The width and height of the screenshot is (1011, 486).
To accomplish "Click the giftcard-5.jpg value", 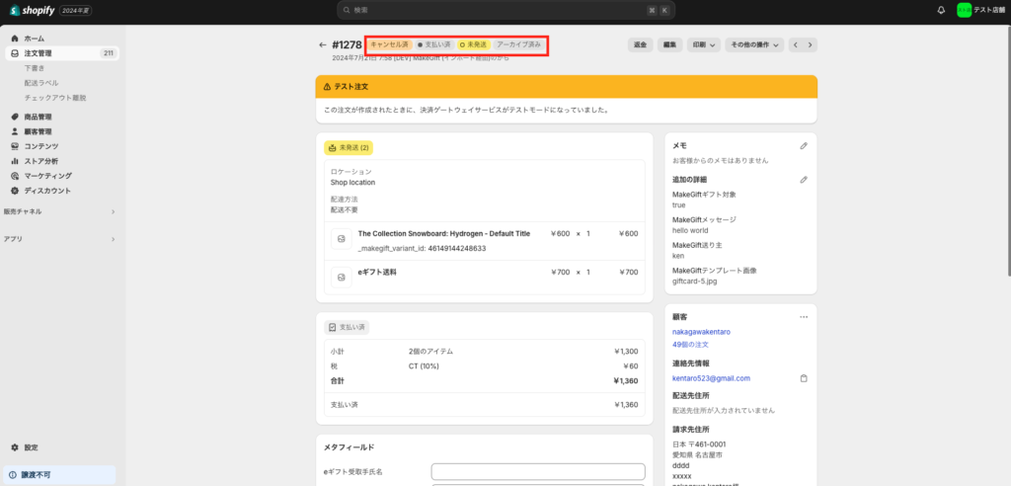I will click(x=694, y=282).
